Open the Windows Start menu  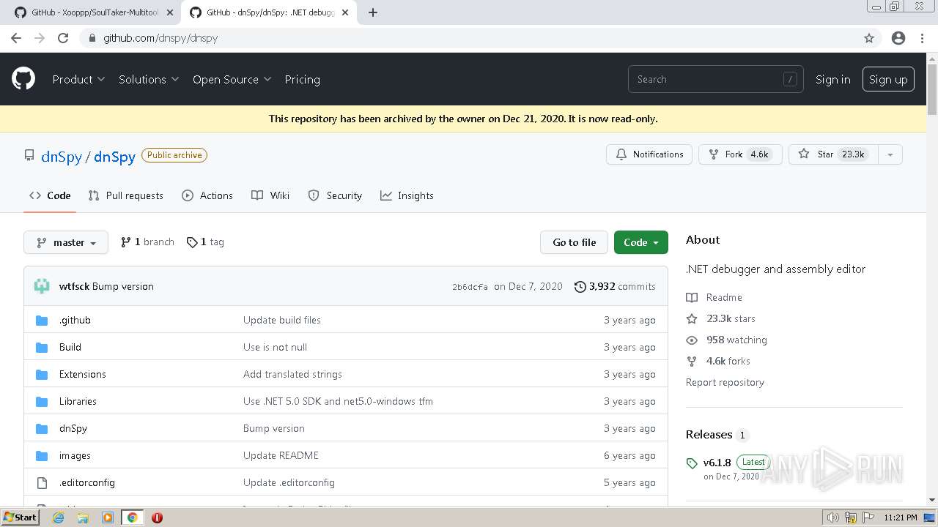(x=20, y=517)
